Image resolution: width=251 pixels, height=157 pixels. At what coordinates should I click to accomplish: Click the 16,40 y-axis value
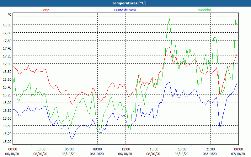[x=7, y=87]
